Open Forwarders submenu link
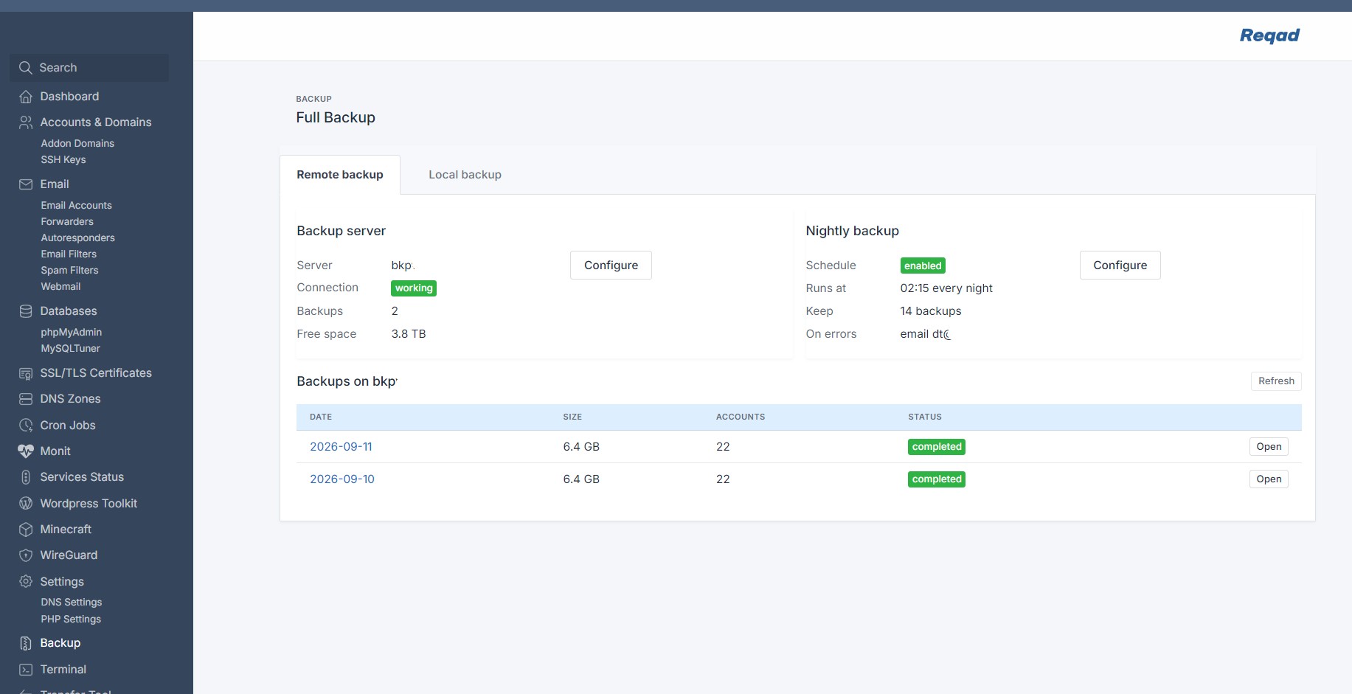 67,222
